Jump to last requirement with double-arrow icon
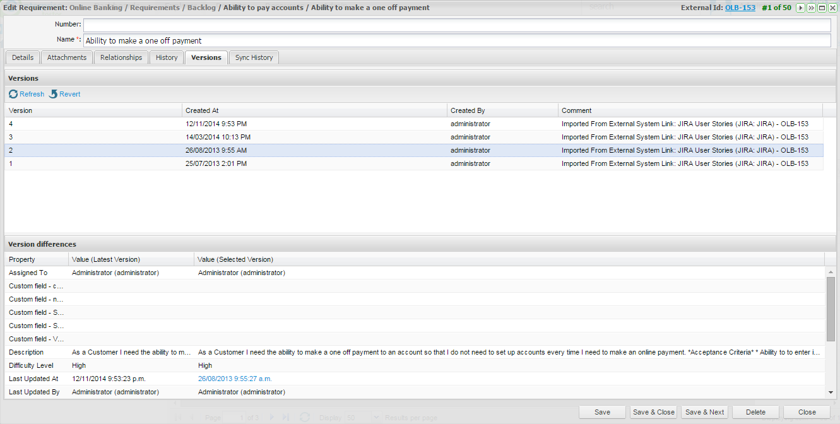The width and height of the screenshot is (840, 424). pyautogui.click(x=811, y=8)
